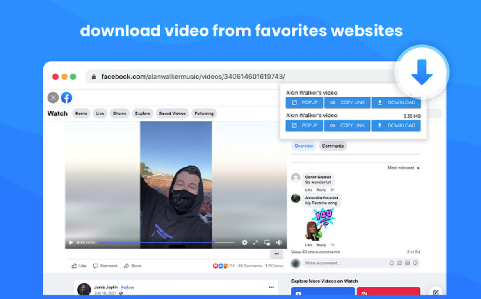Open the three-dot menu on the Janis Joplin post
This screenshot has height=299, width=481.
point(271,287)
